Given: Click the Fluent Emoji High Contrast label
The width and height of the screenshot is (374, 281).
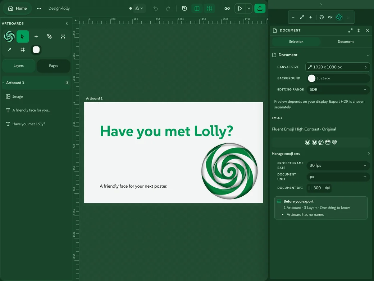Looking at the screenshot, I should [x=304, y=129].
